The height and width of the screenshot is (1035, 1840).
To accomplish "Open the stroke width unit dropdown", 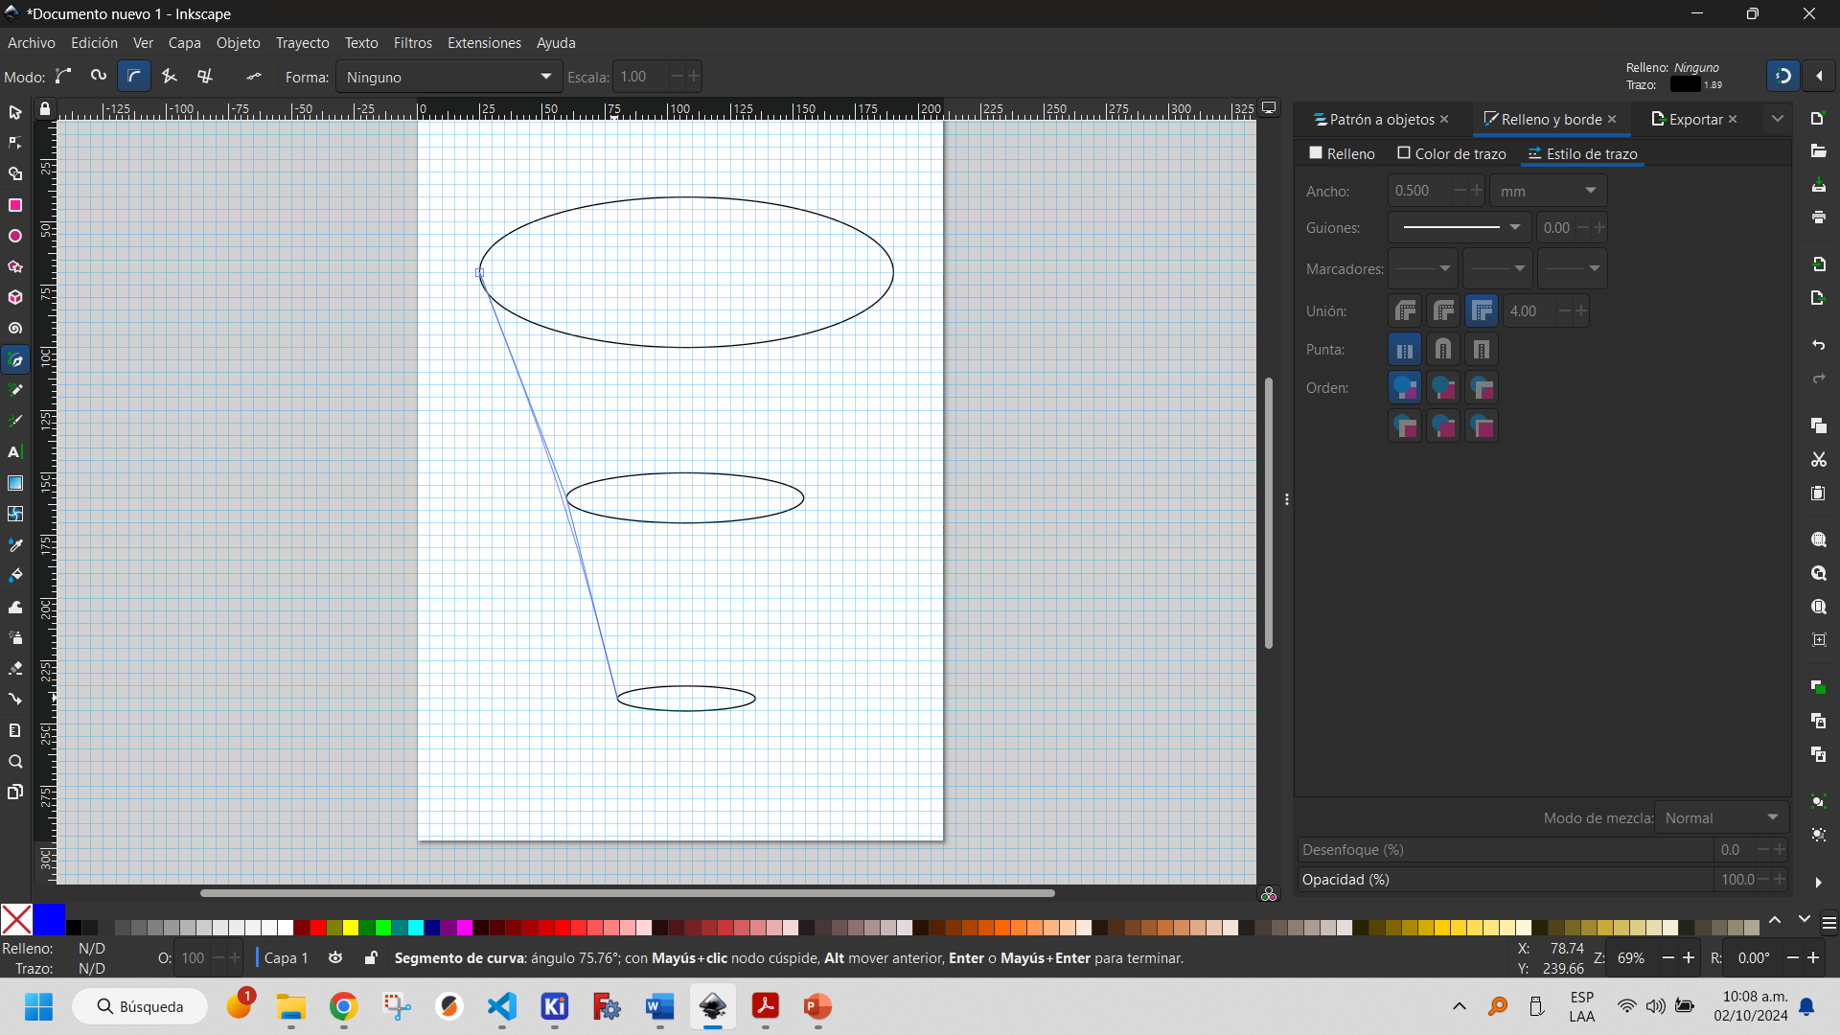I will 1548,191.
